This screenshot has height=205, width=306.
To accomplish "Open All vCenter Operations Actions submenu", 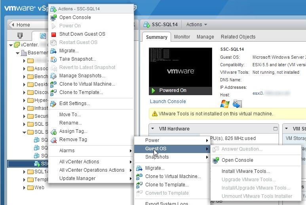I will click(x=91, y=170).
